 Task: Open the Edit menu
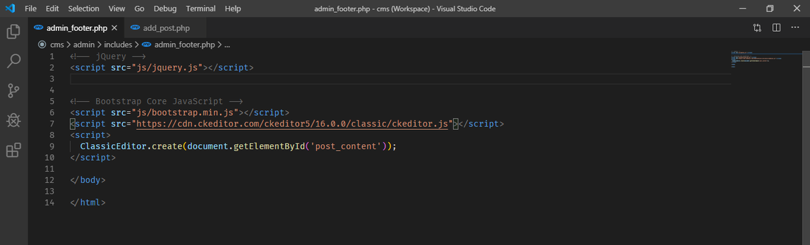point(53,9)
